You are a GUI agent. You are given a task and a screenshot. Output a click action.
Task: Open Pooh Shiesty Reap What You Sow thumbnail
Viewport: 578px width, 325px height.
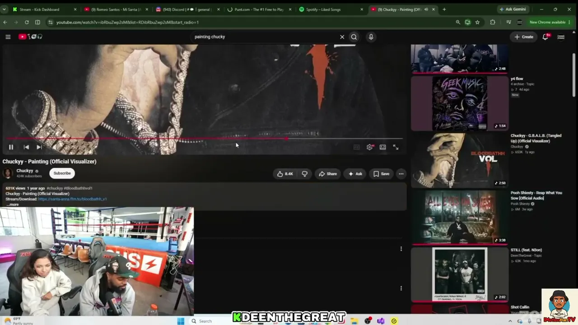click(x=460, y=217)
